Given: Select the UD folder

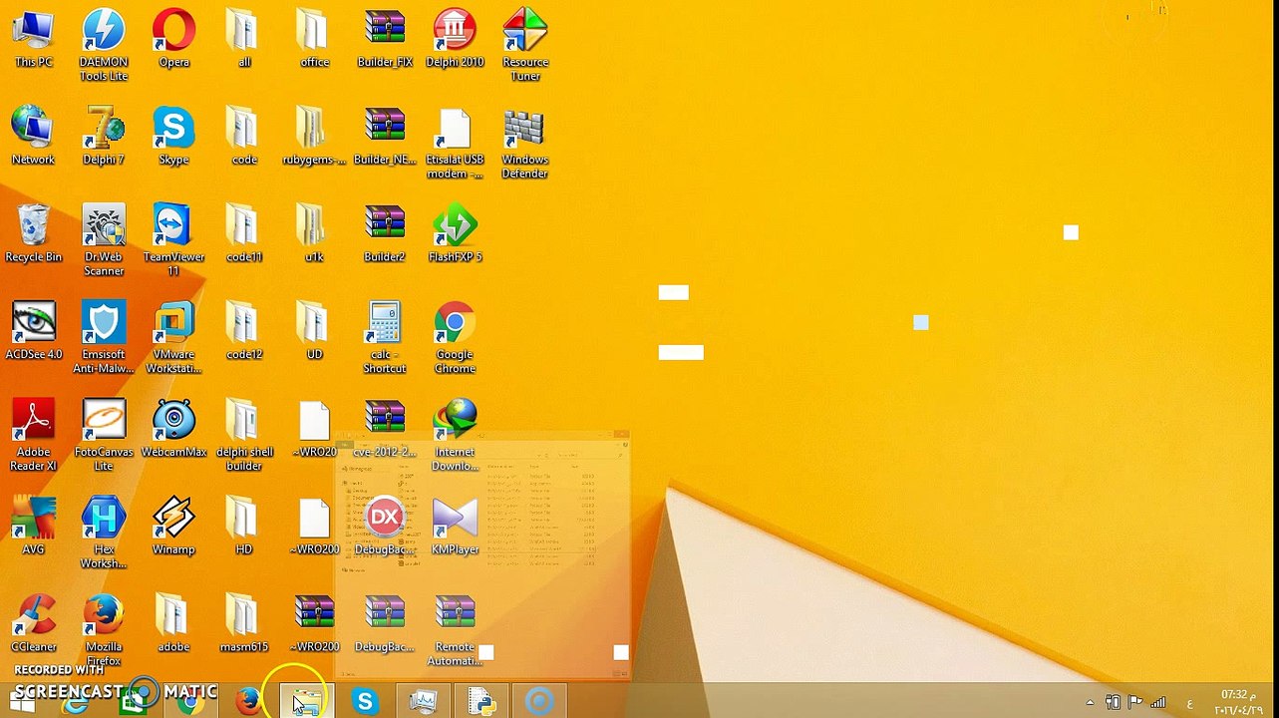Looking at the screenshot, I should coord(314,331).
